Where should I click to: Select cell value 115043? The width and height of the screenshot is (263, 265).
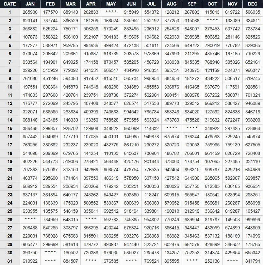pos(212,12)
